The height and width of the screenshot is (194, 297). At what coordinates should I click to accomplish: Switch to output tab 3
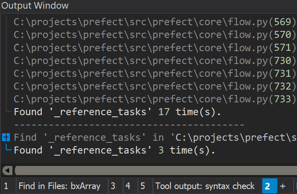click(113, 186)
